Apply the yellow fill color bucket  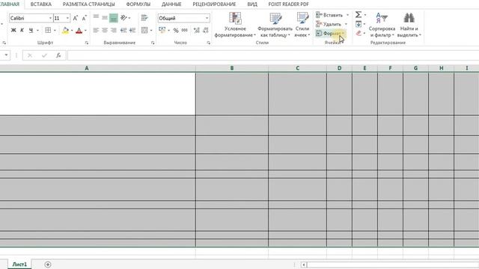[65, 30]
